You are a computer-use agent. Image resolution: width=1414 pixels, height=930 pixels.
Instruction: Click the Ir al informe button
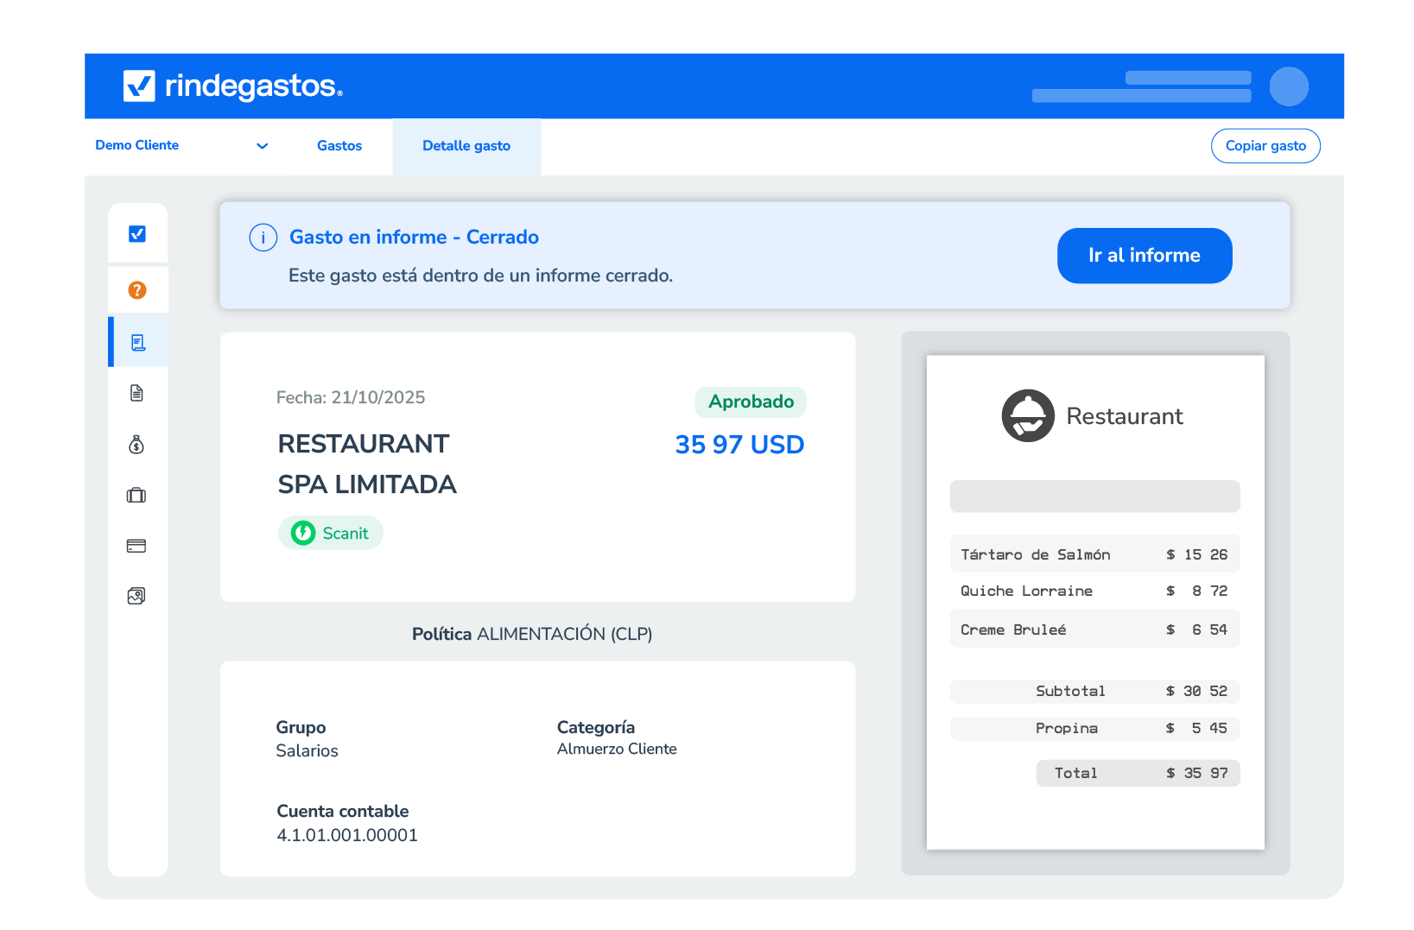[x=1145, y=256]
